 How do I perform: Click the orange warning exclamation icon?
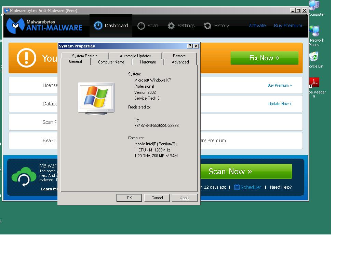click(x=26, y=58)
